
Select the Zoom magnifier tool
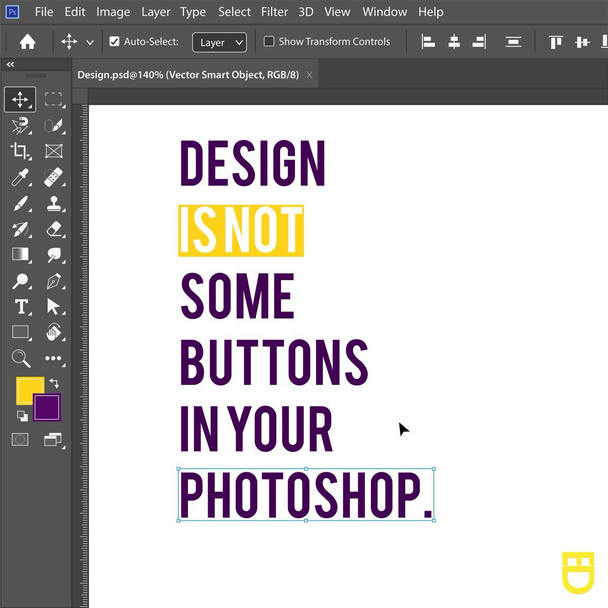20,358
